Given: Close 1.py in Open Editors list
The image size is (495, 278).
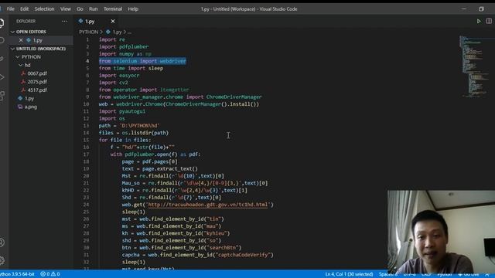Looking at the screenshot, I should 21,40.
